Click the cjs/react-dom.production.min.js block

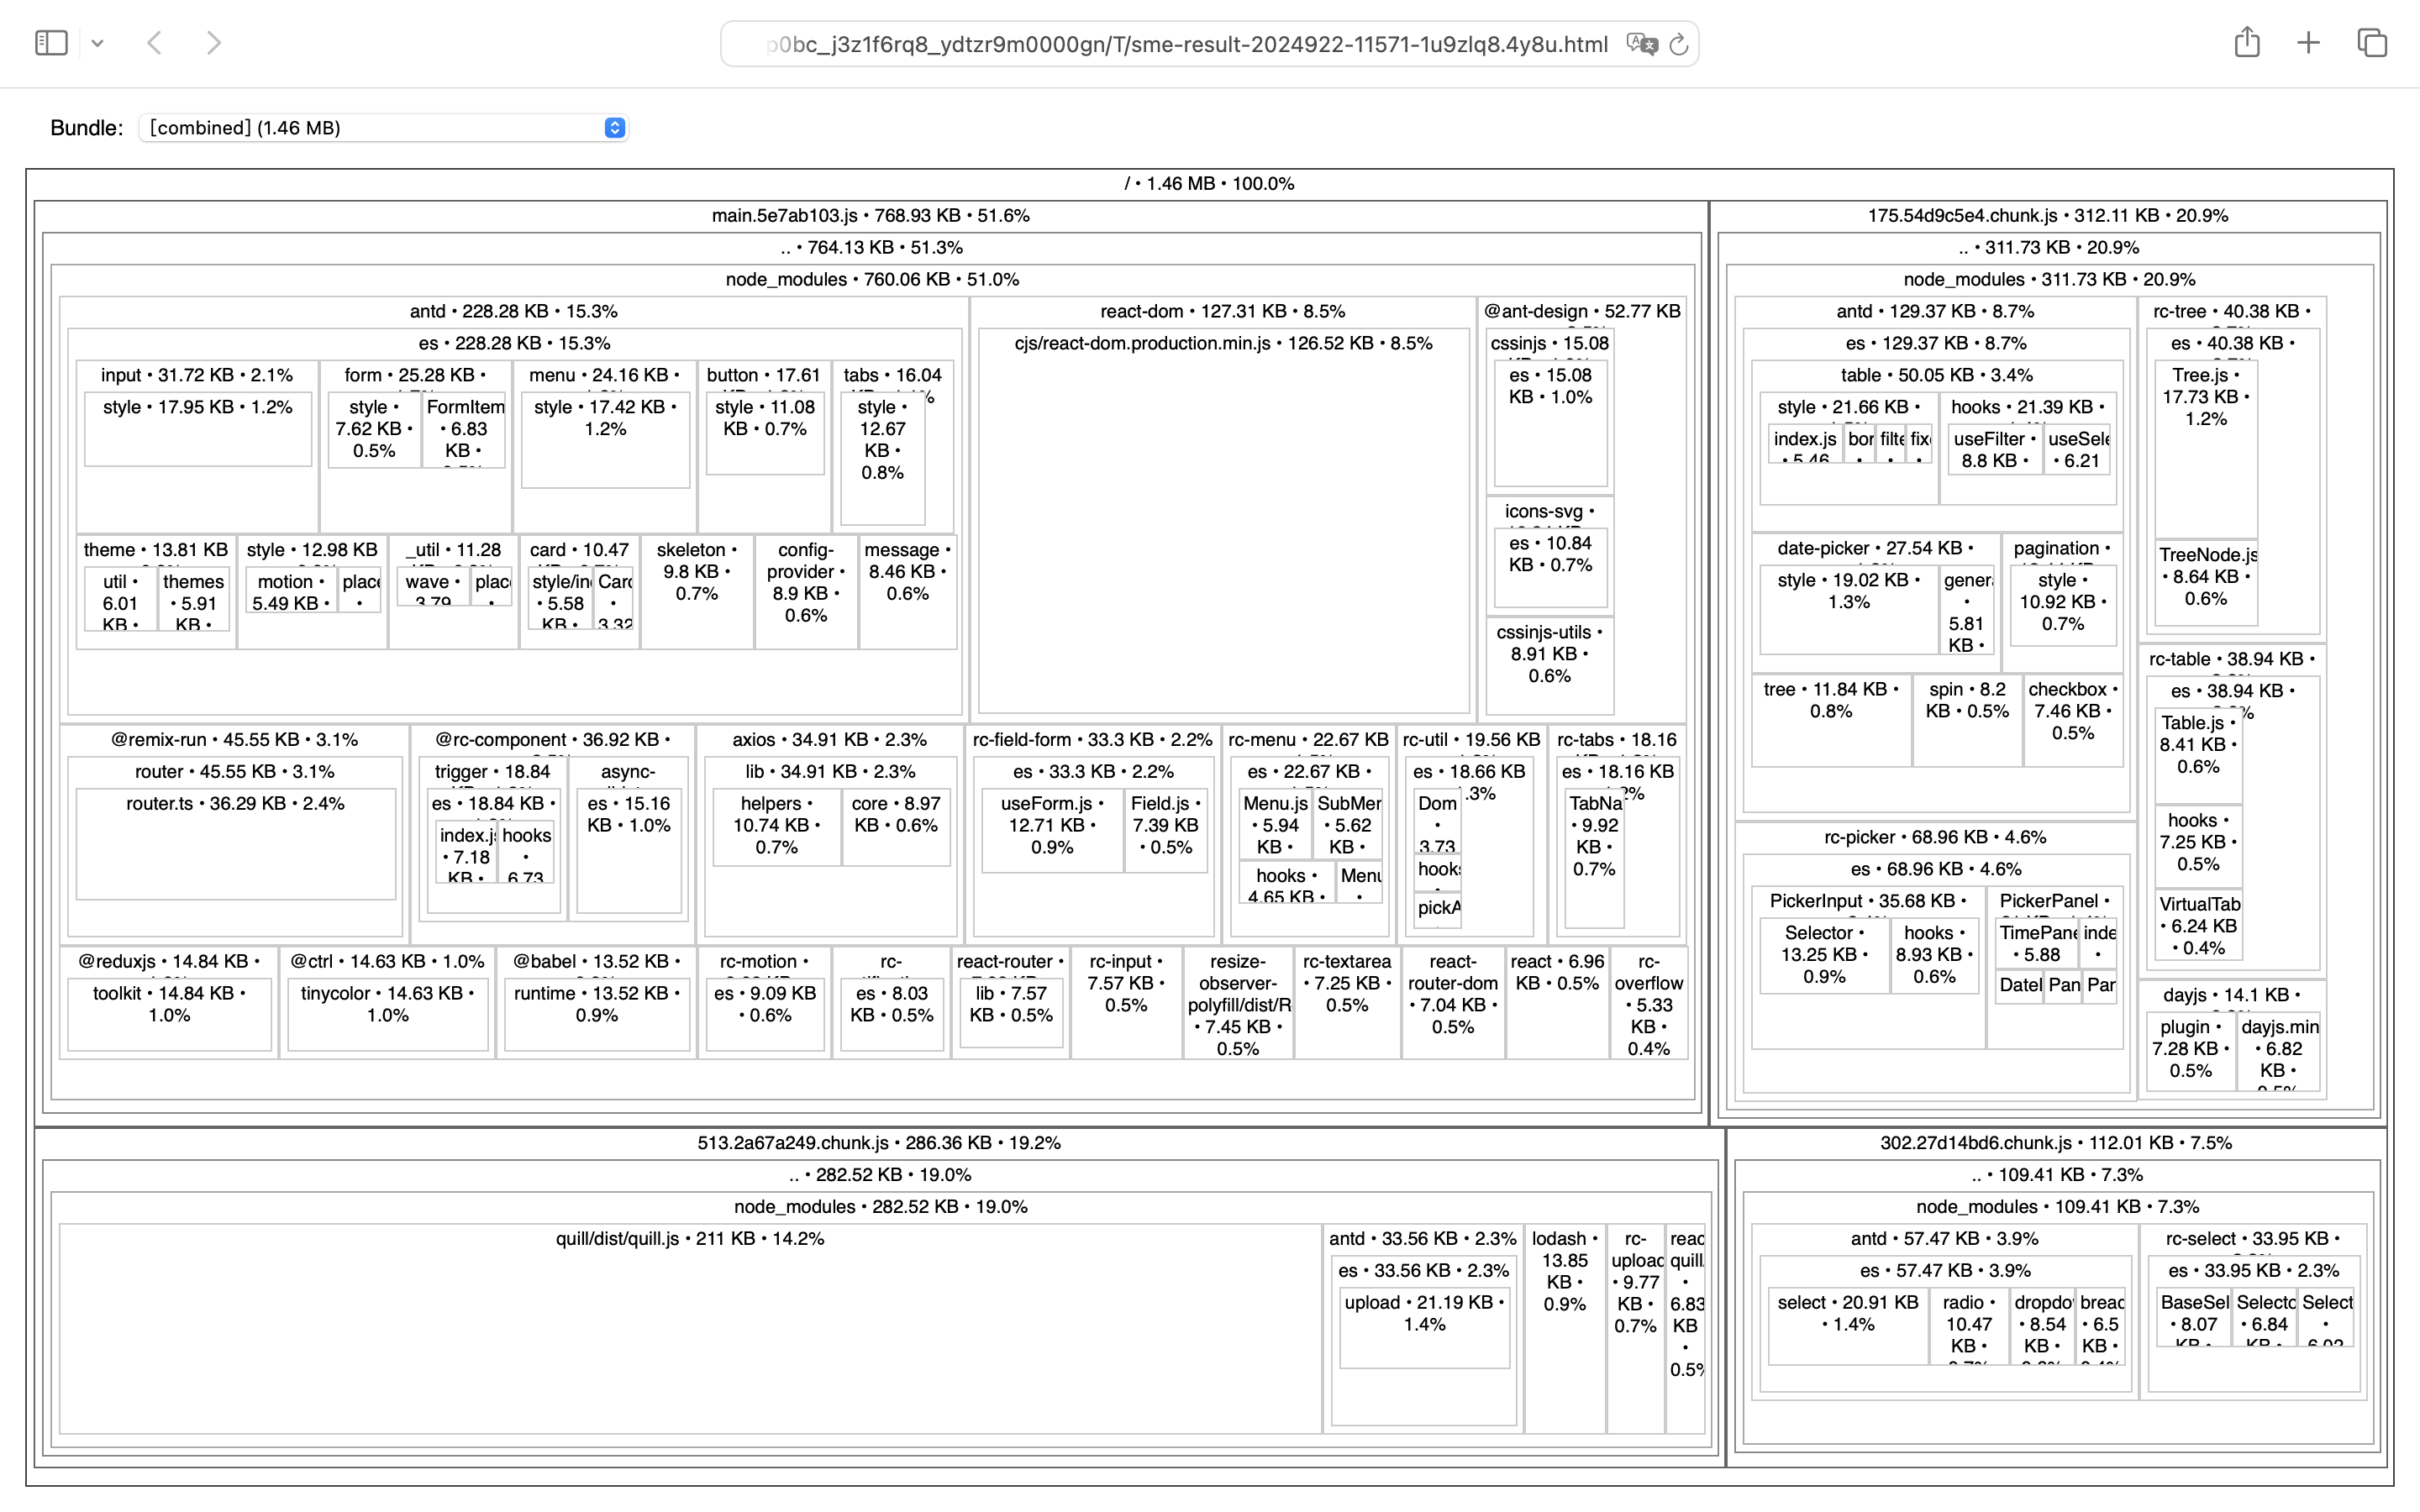tap(1223, 520)
